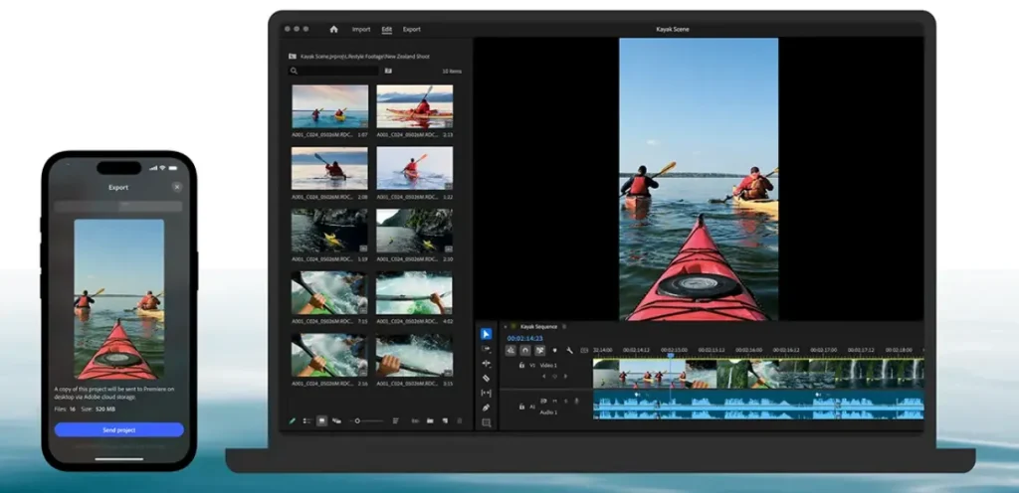The height and width of the screenshot is (493, 1019).
Task: Click the project folder path icon
Action: [x=293, y=57]
